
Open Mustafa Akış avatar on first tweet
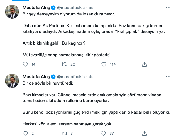[x=12, y=12]
